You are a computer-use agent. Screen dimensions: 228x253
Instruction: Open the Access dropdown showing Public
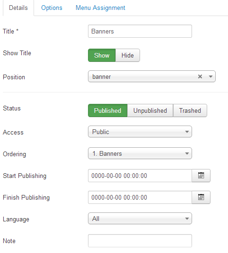140,132
